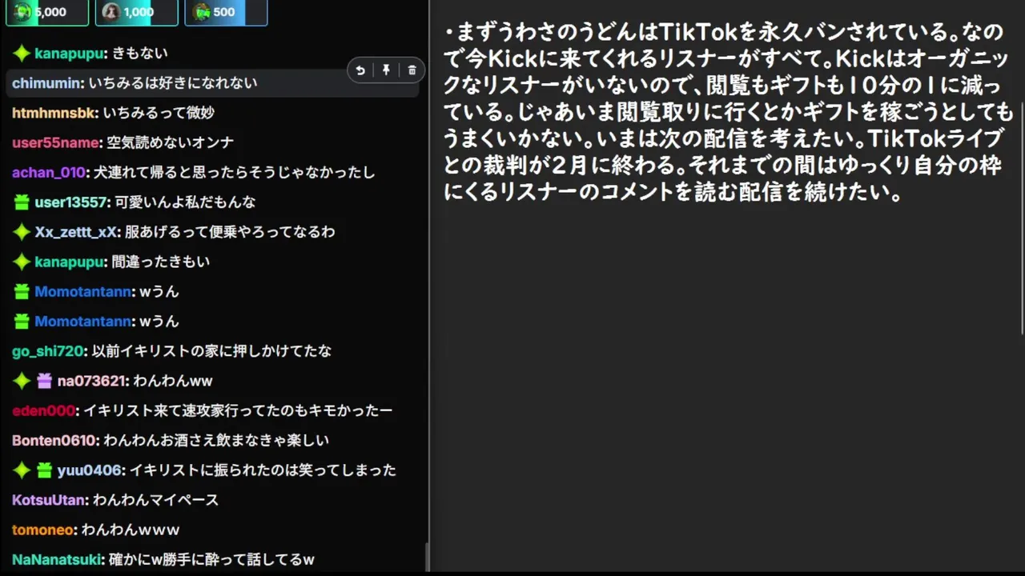Click the star badge next to Xx_zettt_xX
The image size is (1025, 576).
pos(22,232)
